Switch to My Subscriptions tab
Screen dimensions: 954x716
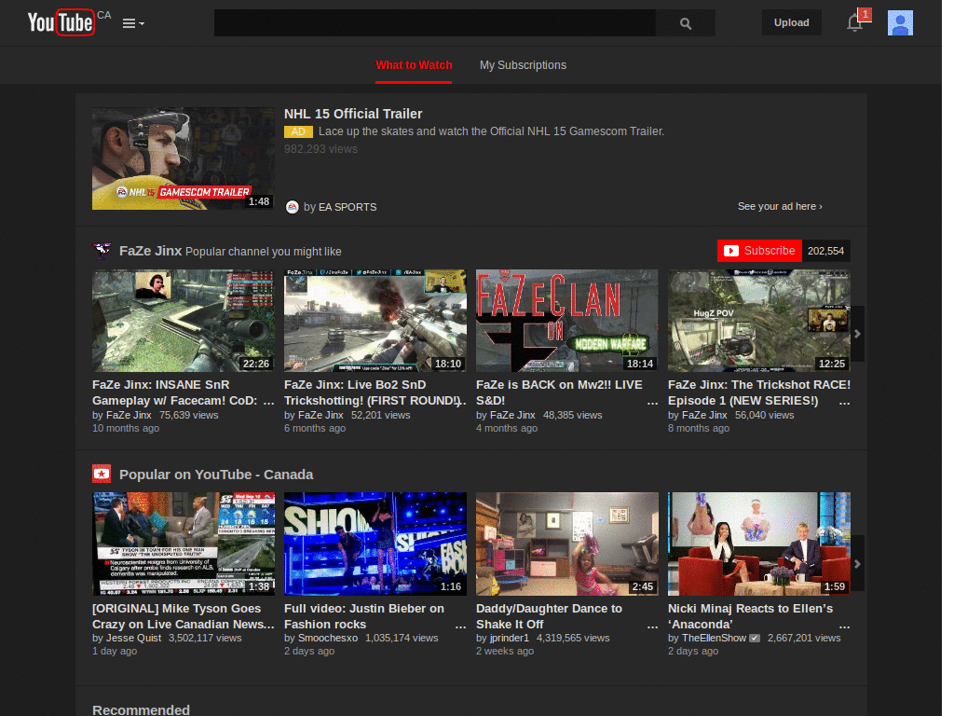pos(523,65)
